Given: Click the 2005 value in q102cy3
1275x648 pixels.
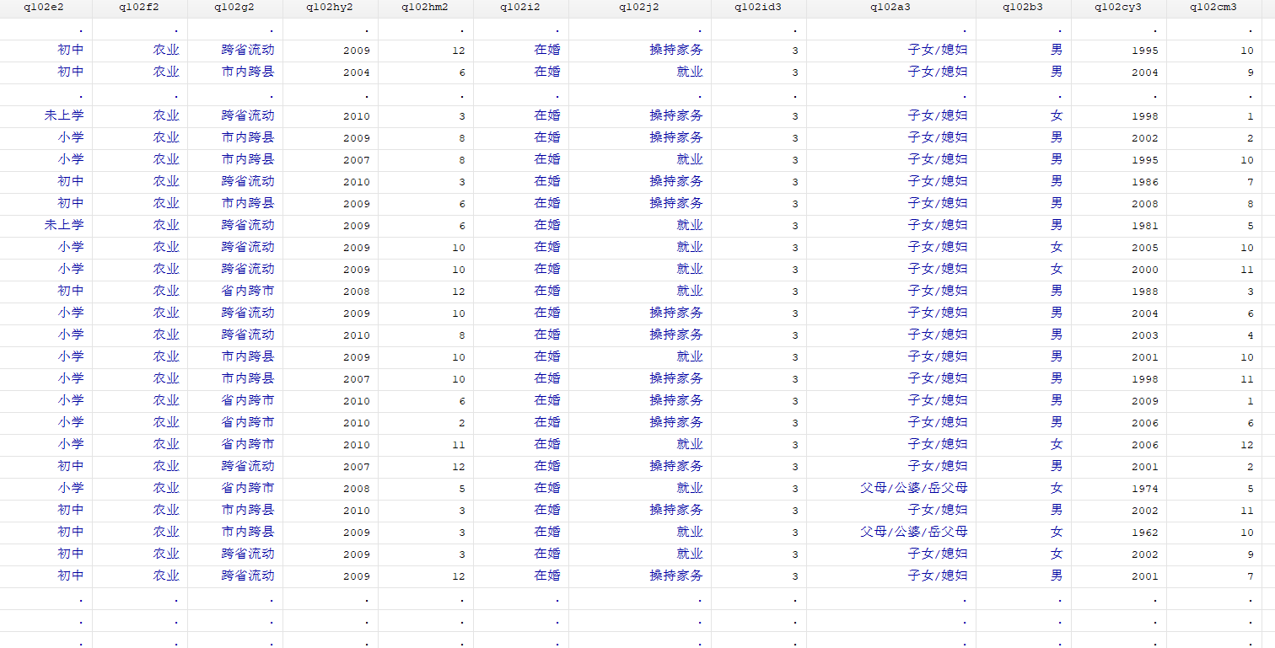Looking at the screenshot, I should [x=1145, y=248].
